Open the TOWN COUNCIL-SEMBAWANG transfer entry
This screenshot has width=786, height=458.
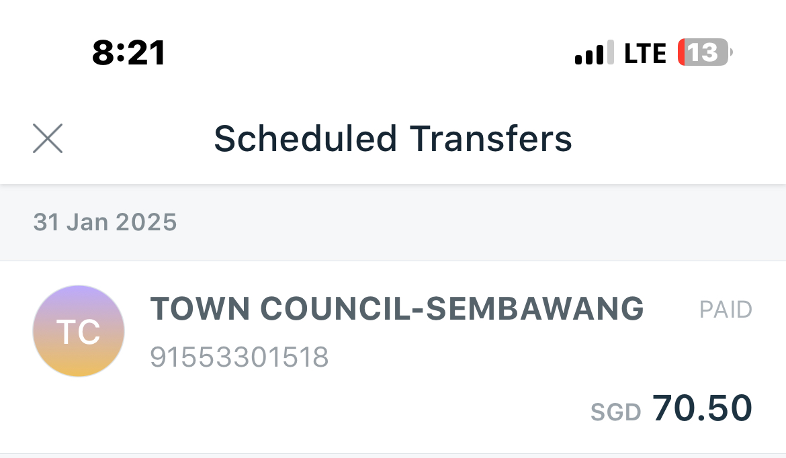[393, 357]
